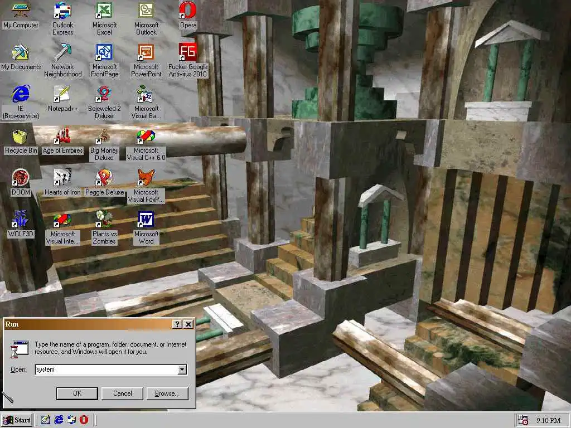Click OK in the Run dialog
Viewport: 571px width, 428px height.
click(x=77, y=393)
